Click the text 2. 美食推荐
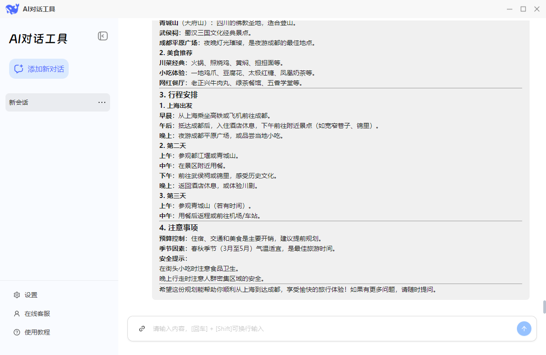The width and height of the screenshot is (546, 355). click(176, 53)
